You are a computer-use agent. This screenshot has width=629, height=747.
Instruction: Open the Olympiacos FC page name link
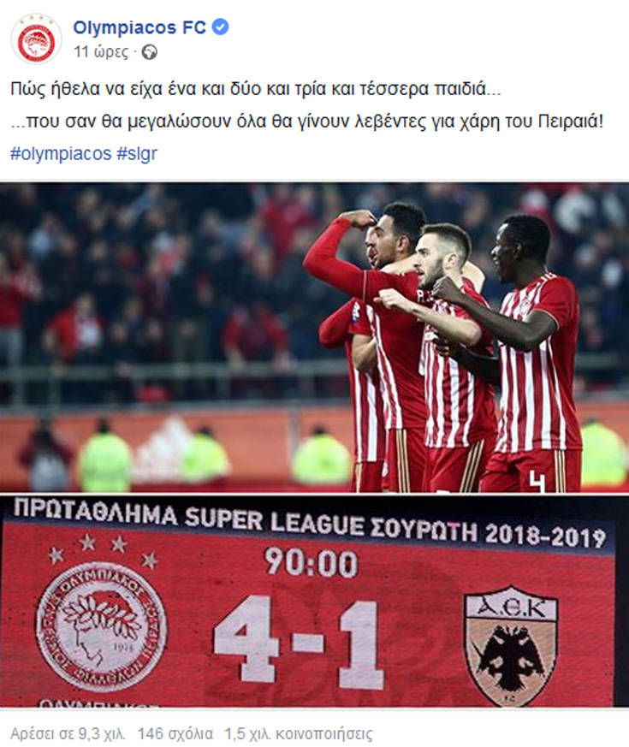point(139,27)
